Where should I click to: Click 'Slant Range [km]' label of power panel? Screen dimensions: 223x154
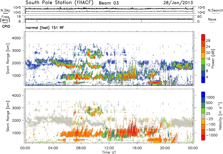pos(8,59)
